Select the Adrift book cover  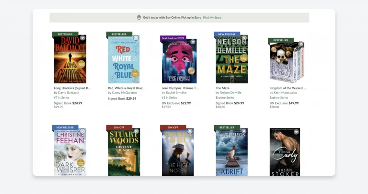click(x=231, y=153)
